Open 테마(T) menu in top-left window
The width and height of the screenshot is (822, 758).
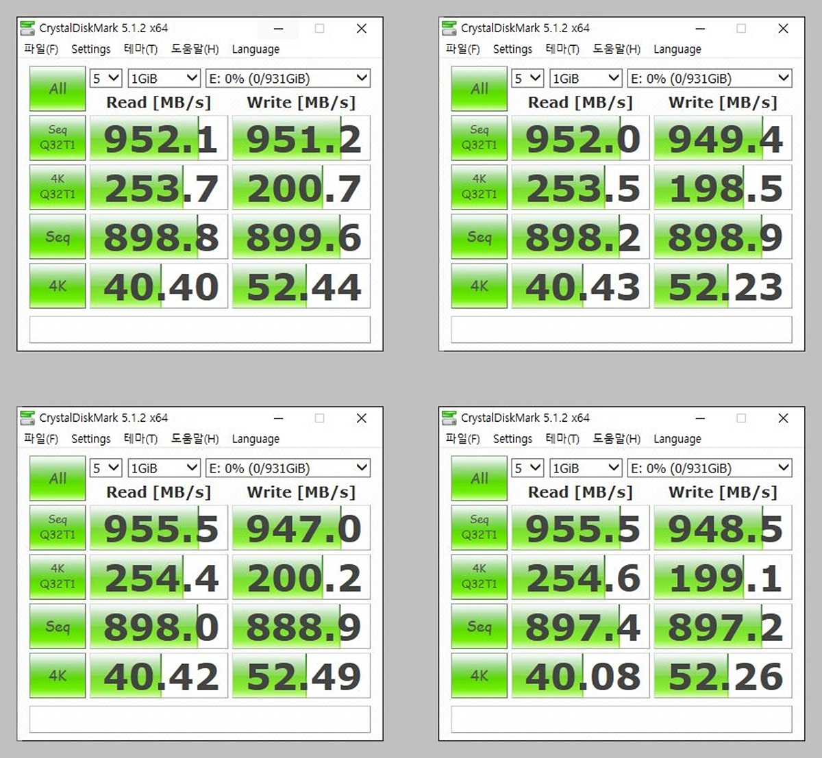tap(140, 49)
